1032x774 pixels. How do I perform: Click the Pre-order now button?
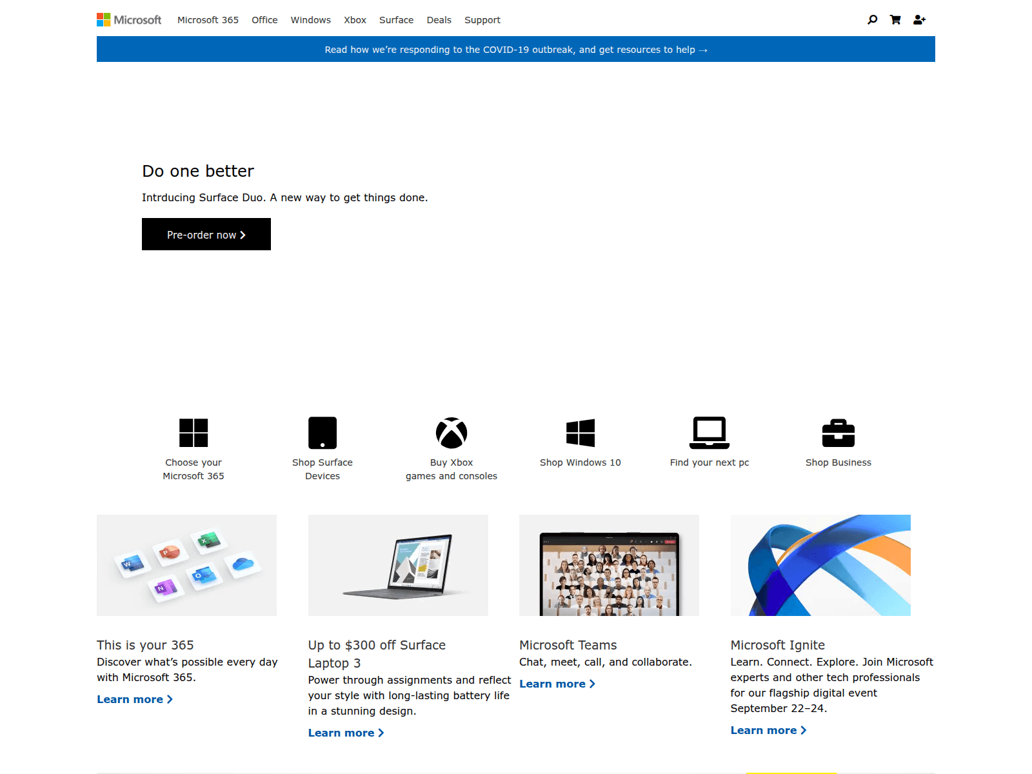[x=206, y=234]
